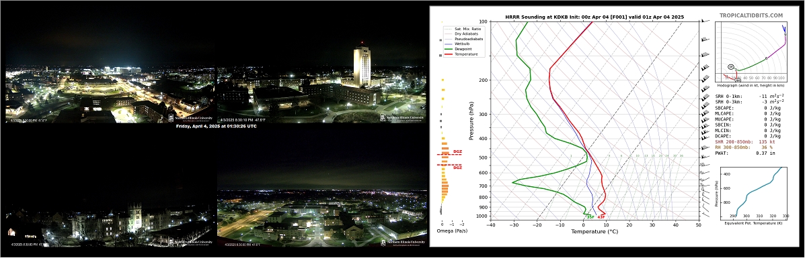The image size is (805, 258).
Task: Click the HRRR Sounding at KDKB title
Action: tap(595, 17)
